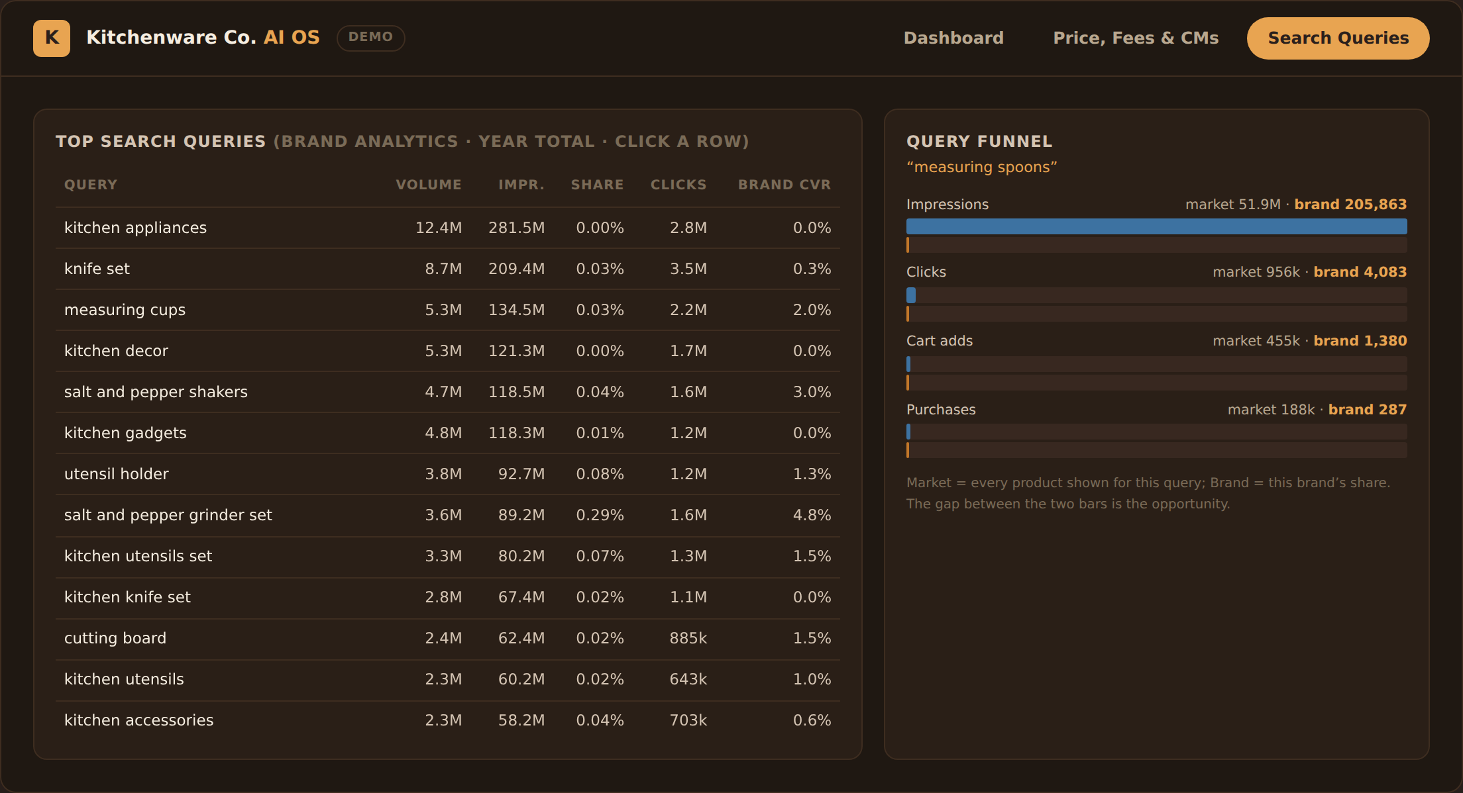Click the blue Impressions market bar
The image size is (1463, 793).
pos(1156,226)
